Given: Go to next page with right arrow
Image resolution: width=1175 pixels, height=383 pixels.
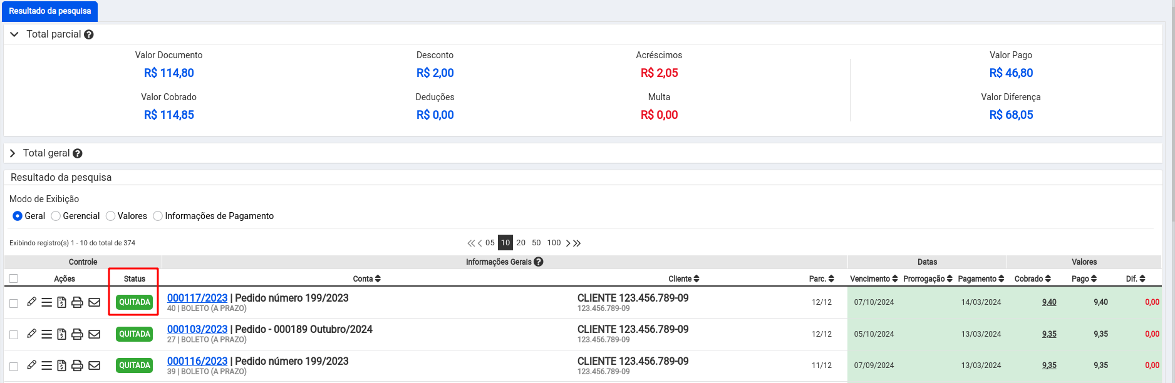Looking at the screenshot, I should coord(568,243).
